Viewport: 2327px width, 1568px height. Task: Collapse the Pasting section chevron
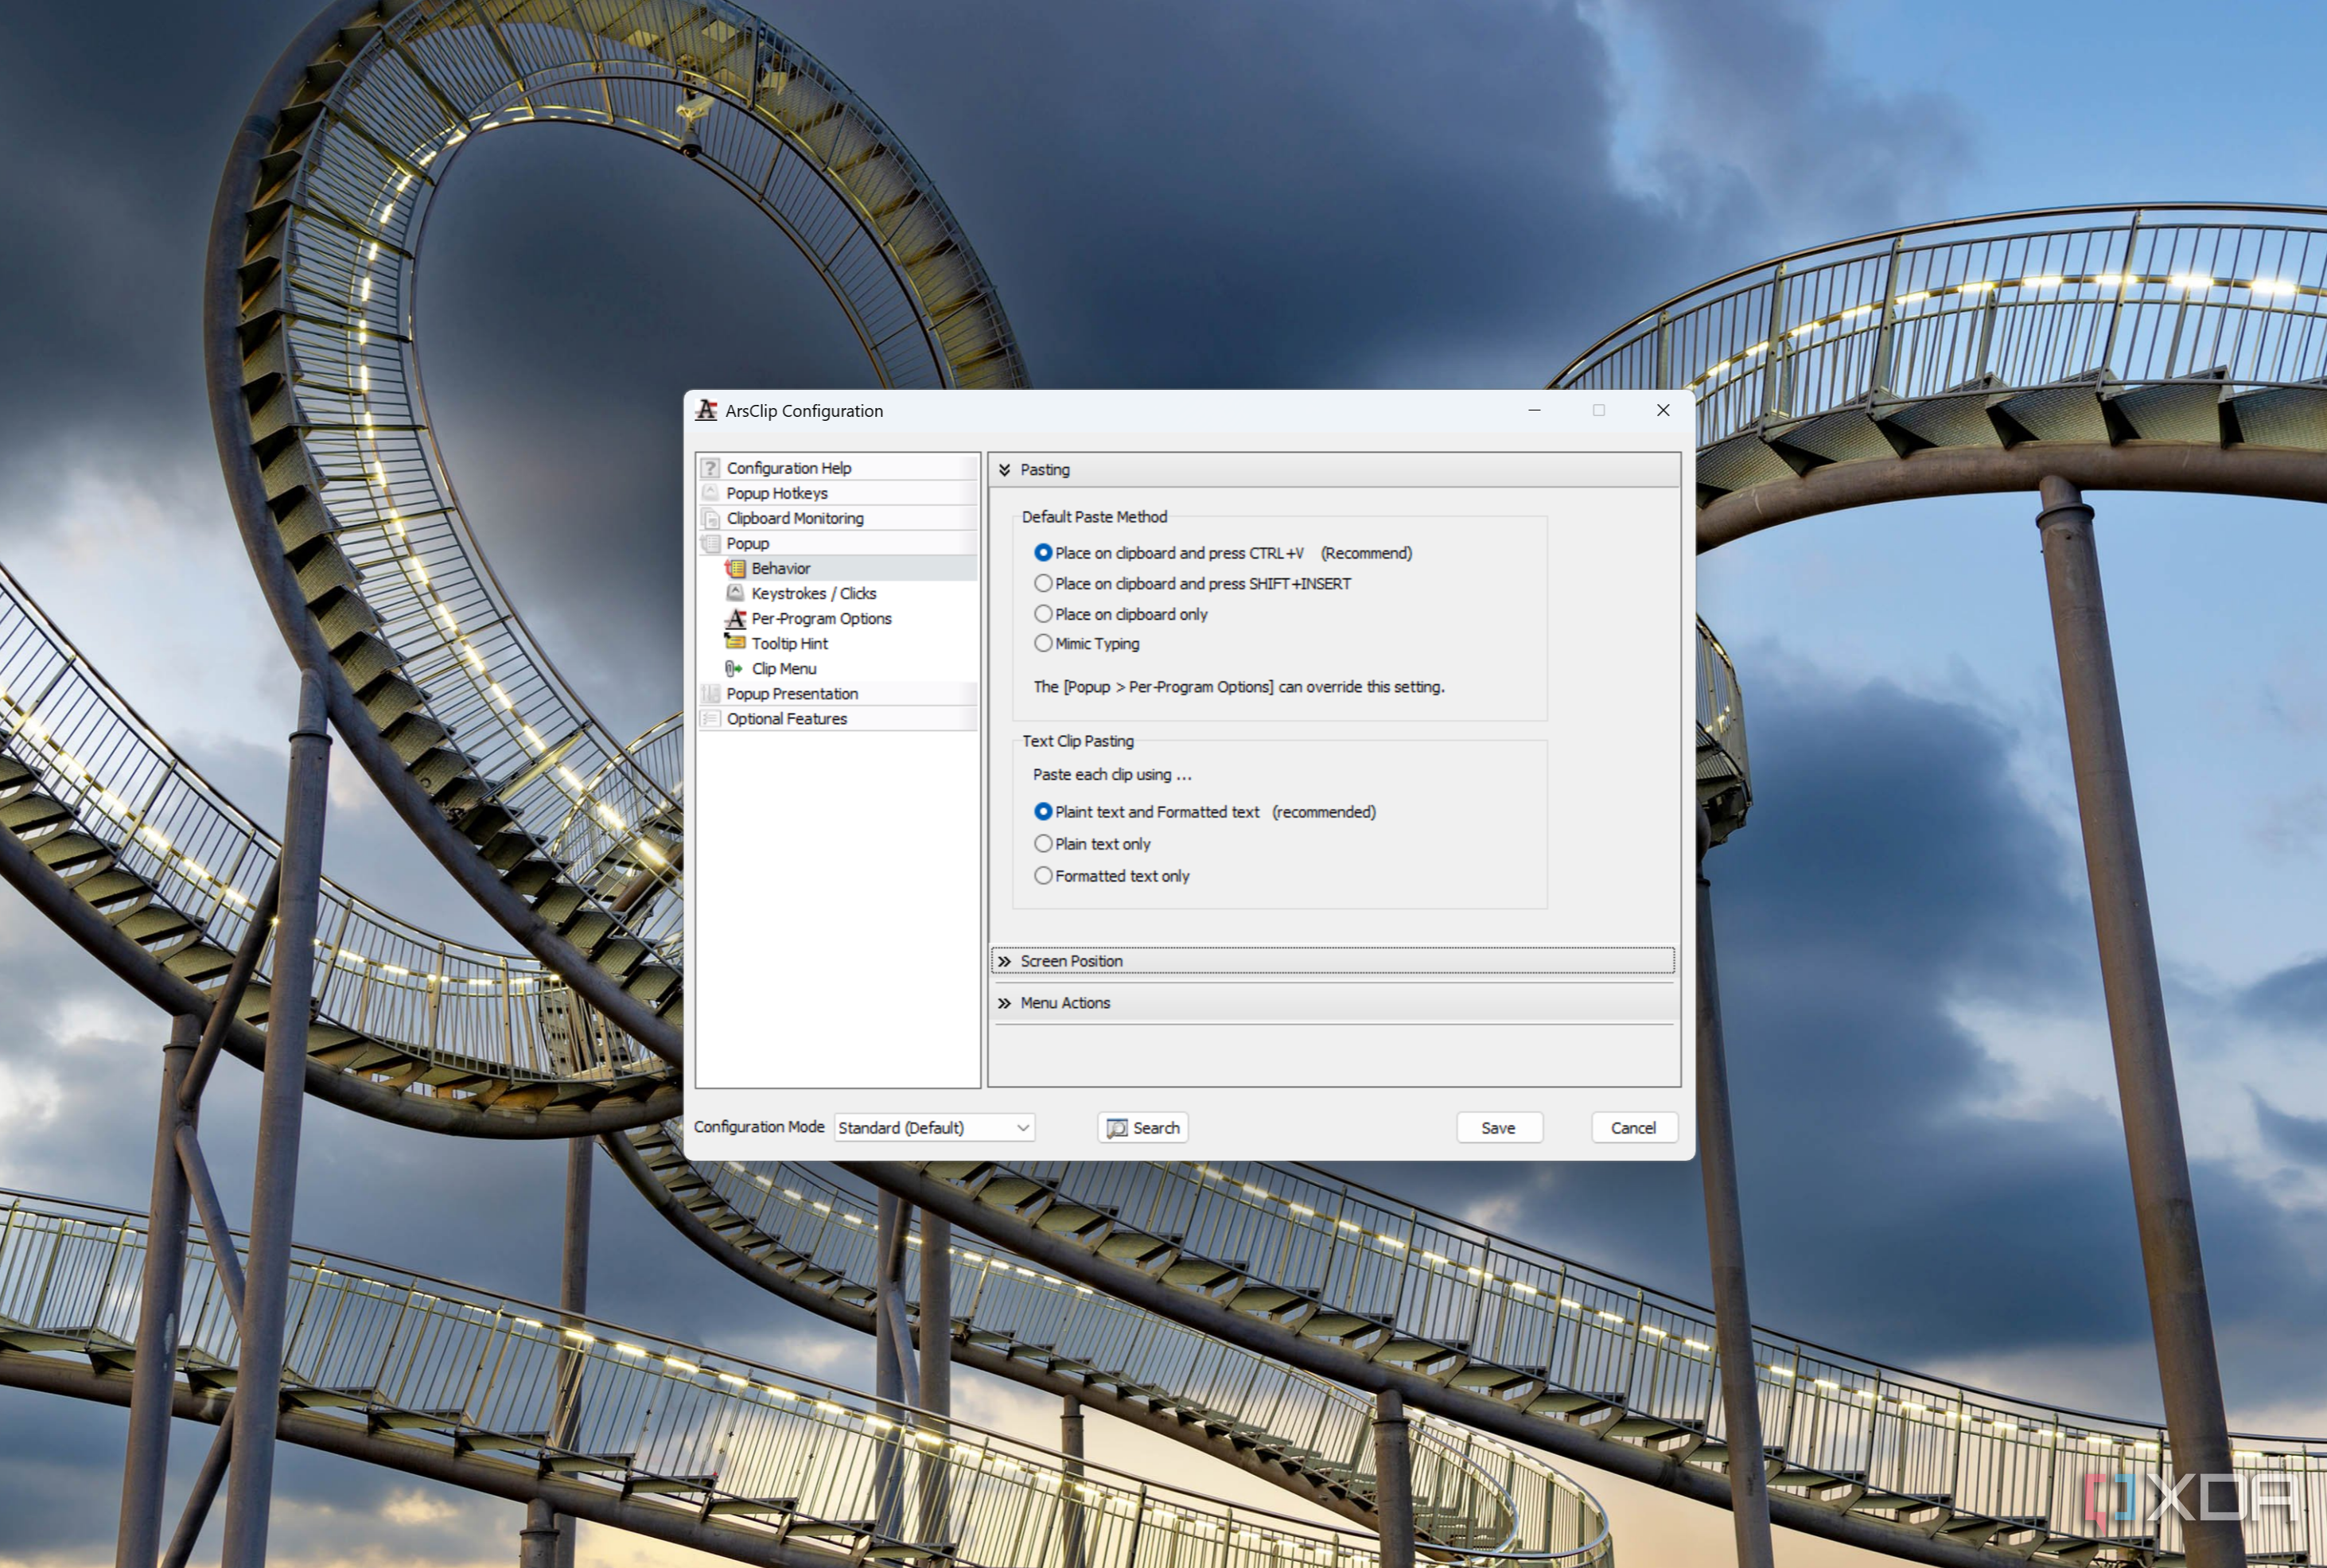[1004, 470]
